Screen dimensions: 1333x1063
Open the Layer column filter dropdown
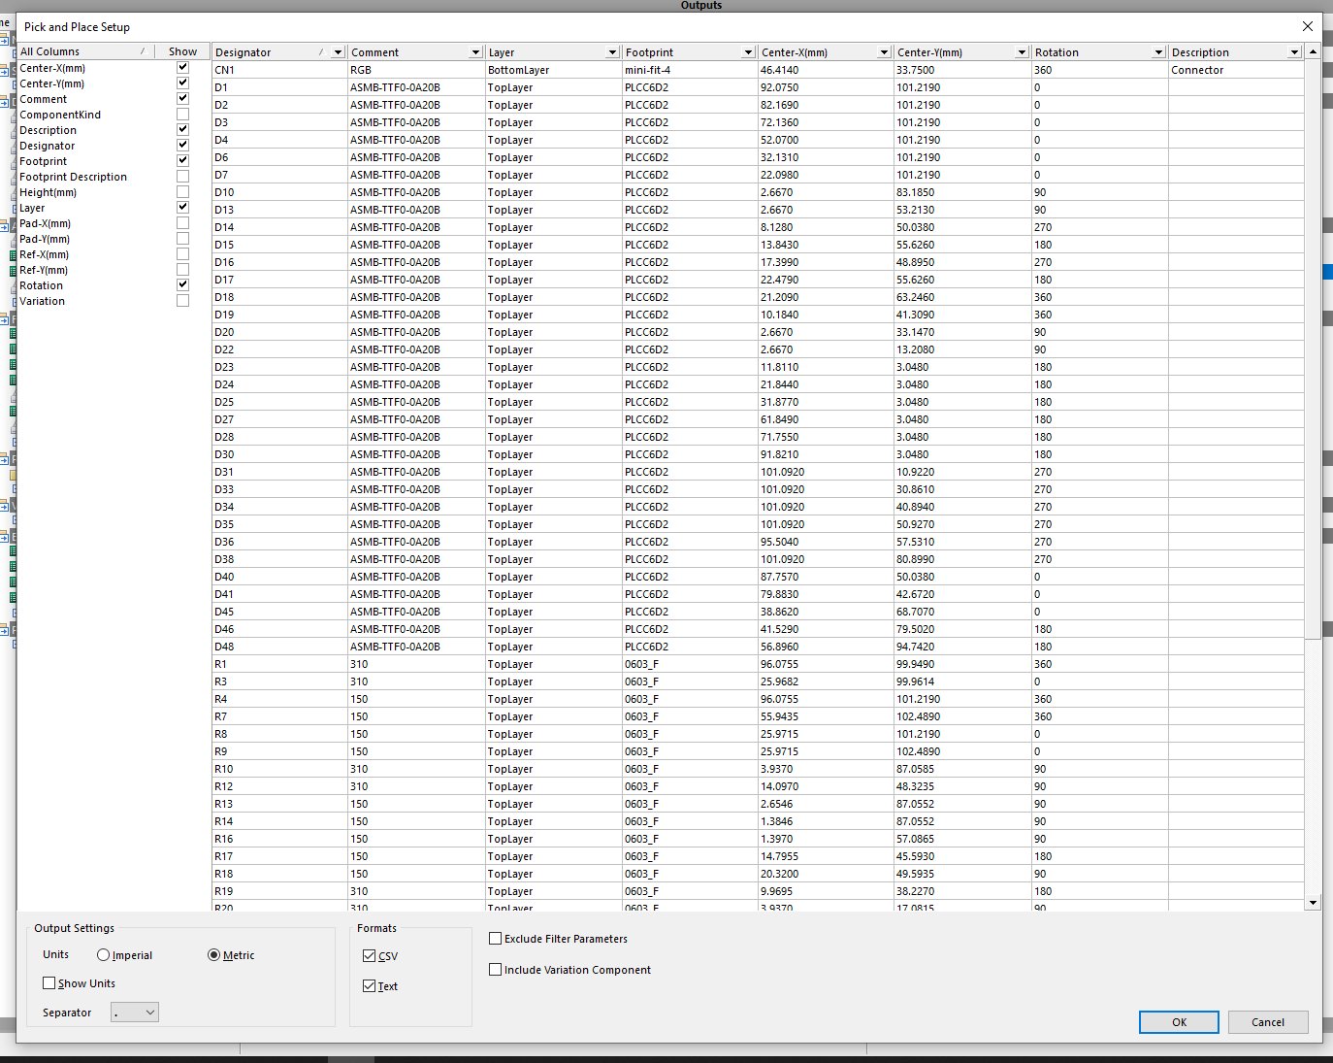(612, 52)
